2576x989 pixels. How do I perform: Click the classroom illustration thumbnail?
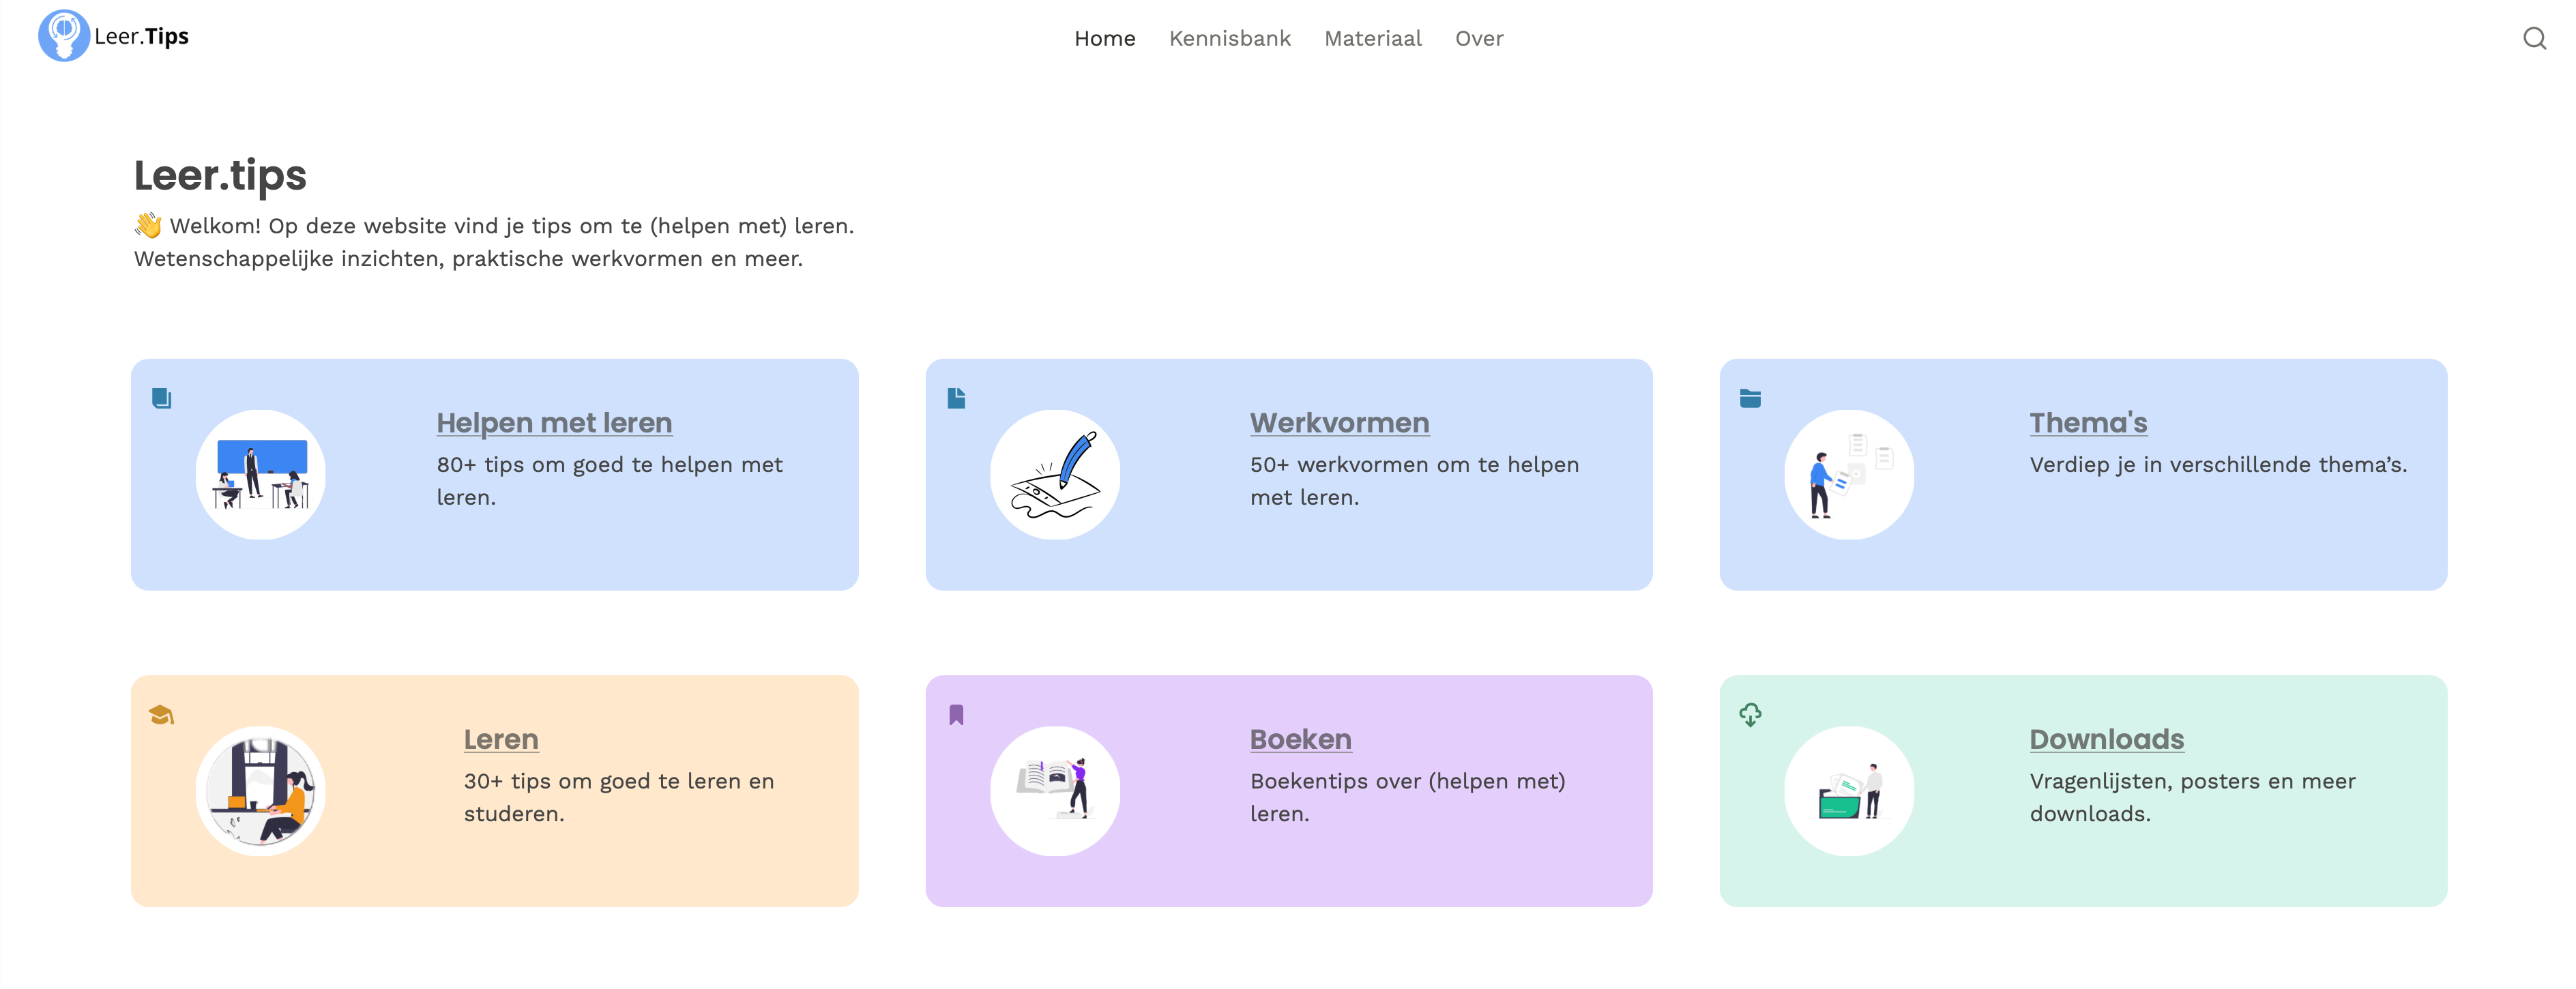pos(260,474)
